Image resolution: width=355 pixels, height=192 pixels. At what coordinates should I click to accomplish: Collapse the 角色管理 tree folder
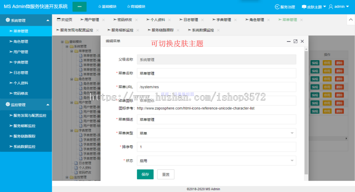(71, 79)
